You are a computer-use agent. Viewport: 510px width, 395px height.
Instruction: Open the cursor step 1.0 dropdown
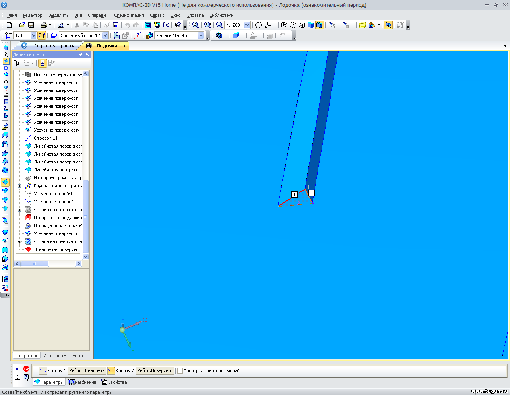click(33, 35)
